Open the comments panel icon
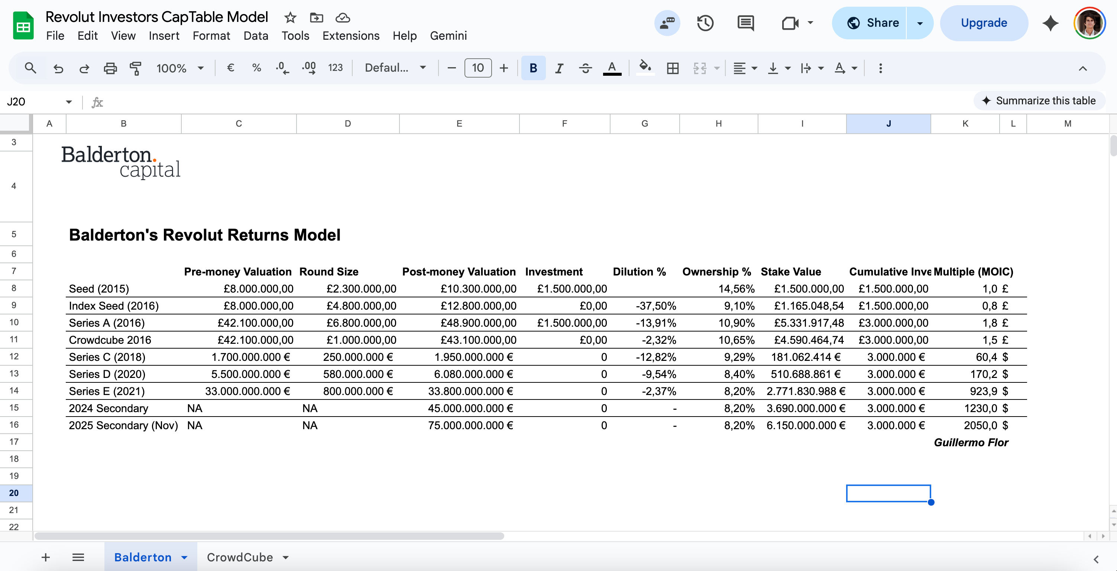This screenshot has height=571, width=1117. pyautogui.click(x=745, y=23)
